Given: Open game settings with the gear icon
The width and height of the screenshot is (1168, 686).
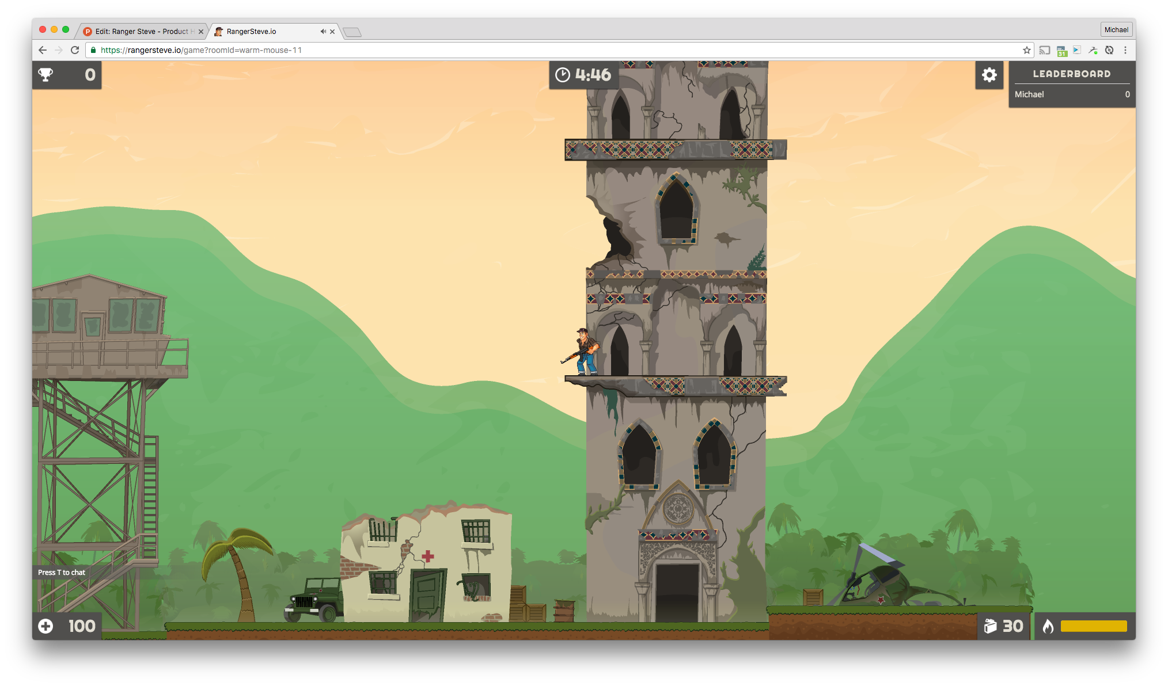Looking at the screenshot, I should pyautogui.click(x=989, y=75).
